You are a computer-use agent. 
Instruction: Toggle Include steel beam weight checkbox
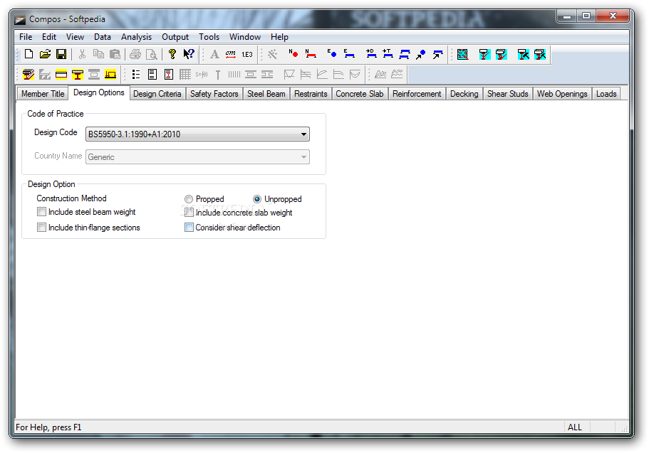pos(41,212)
